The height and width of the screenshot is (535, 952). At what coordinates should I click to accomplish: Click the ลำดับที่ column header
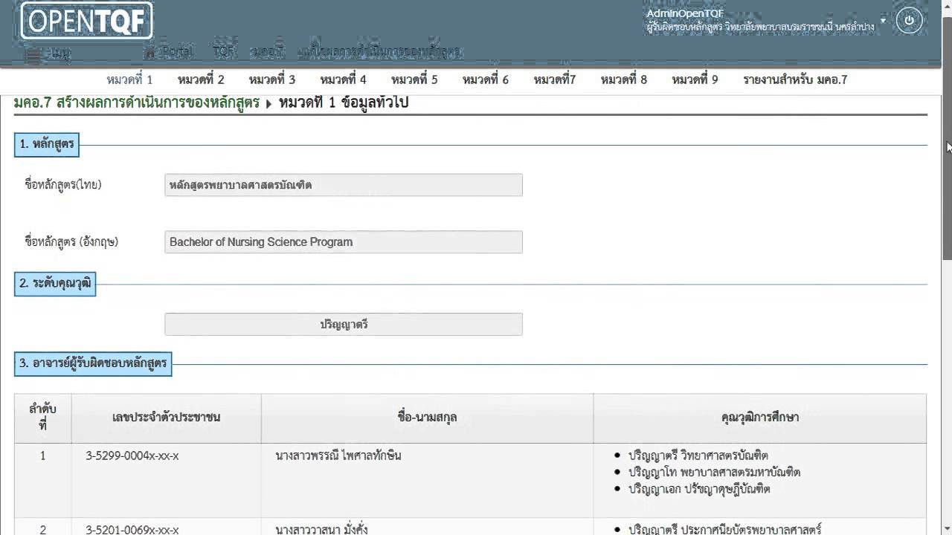click(43, 418)
